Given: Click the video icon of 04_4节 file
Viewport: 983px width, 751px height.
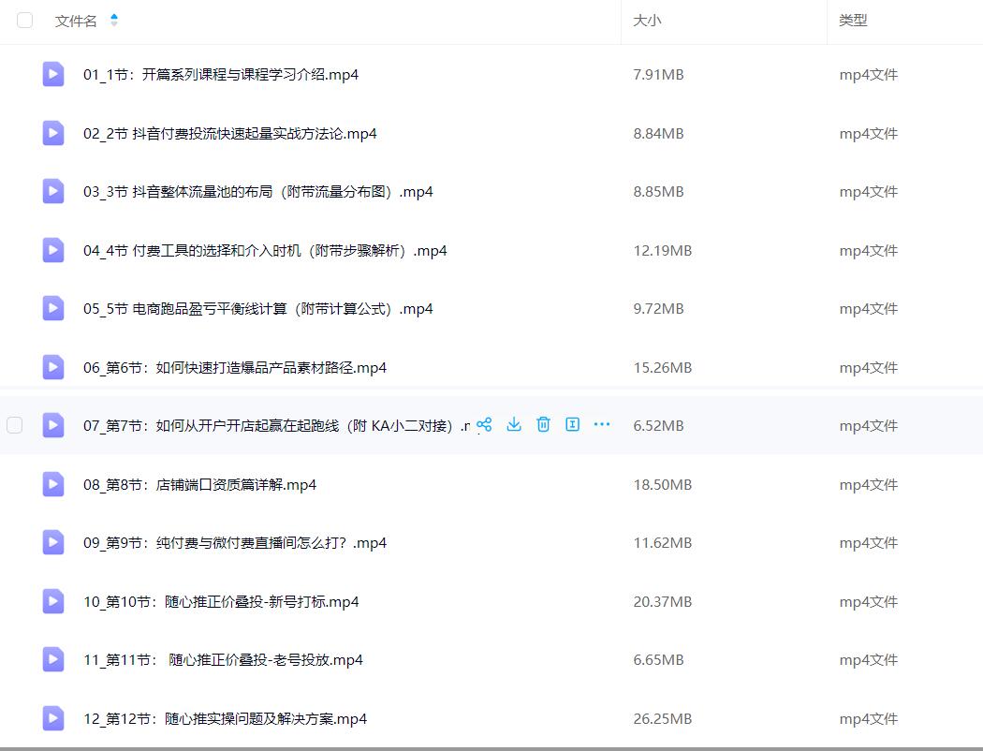Looking at the screenshot, I should (x=53, y=250).
